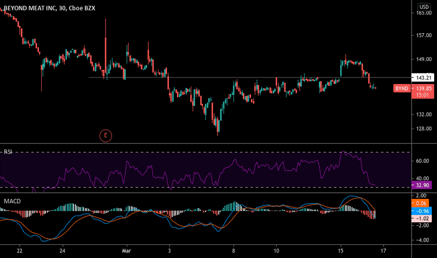The width and height of the screenshot is (437, 258).
Task: Click the 60.00 RSI axis label
Action: point(422,160)
